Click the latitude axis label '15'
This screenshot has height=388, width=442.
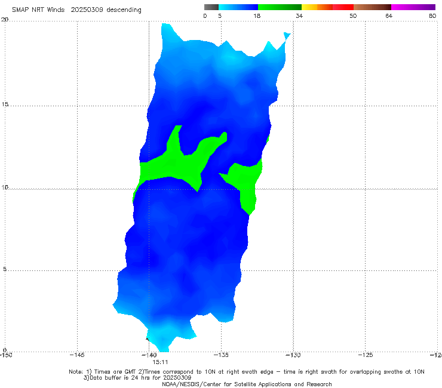point(5,104)
